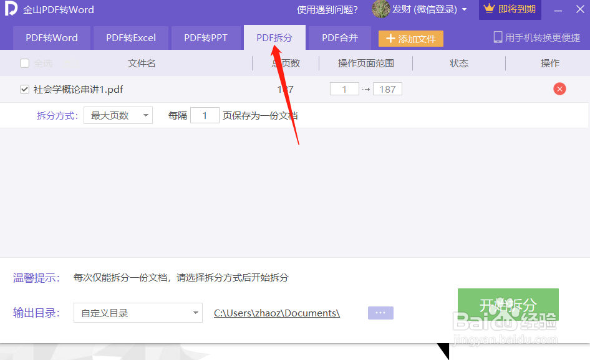Click the Kingsoft PDF logo icon

[x=11, y=9]
